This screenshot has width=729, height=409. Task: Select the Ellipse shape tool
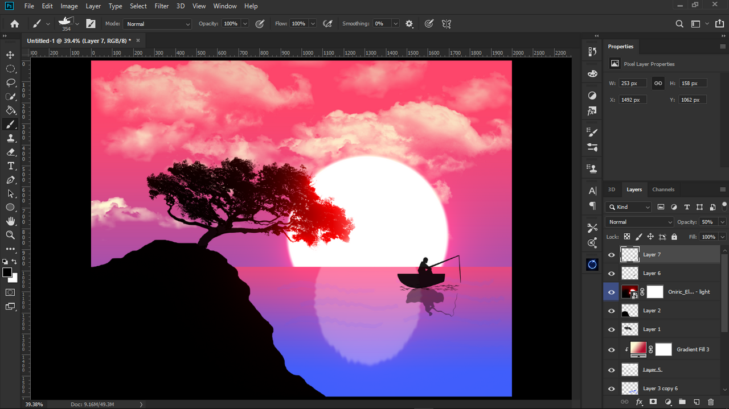pyautogui.click(x=10, y=207)
